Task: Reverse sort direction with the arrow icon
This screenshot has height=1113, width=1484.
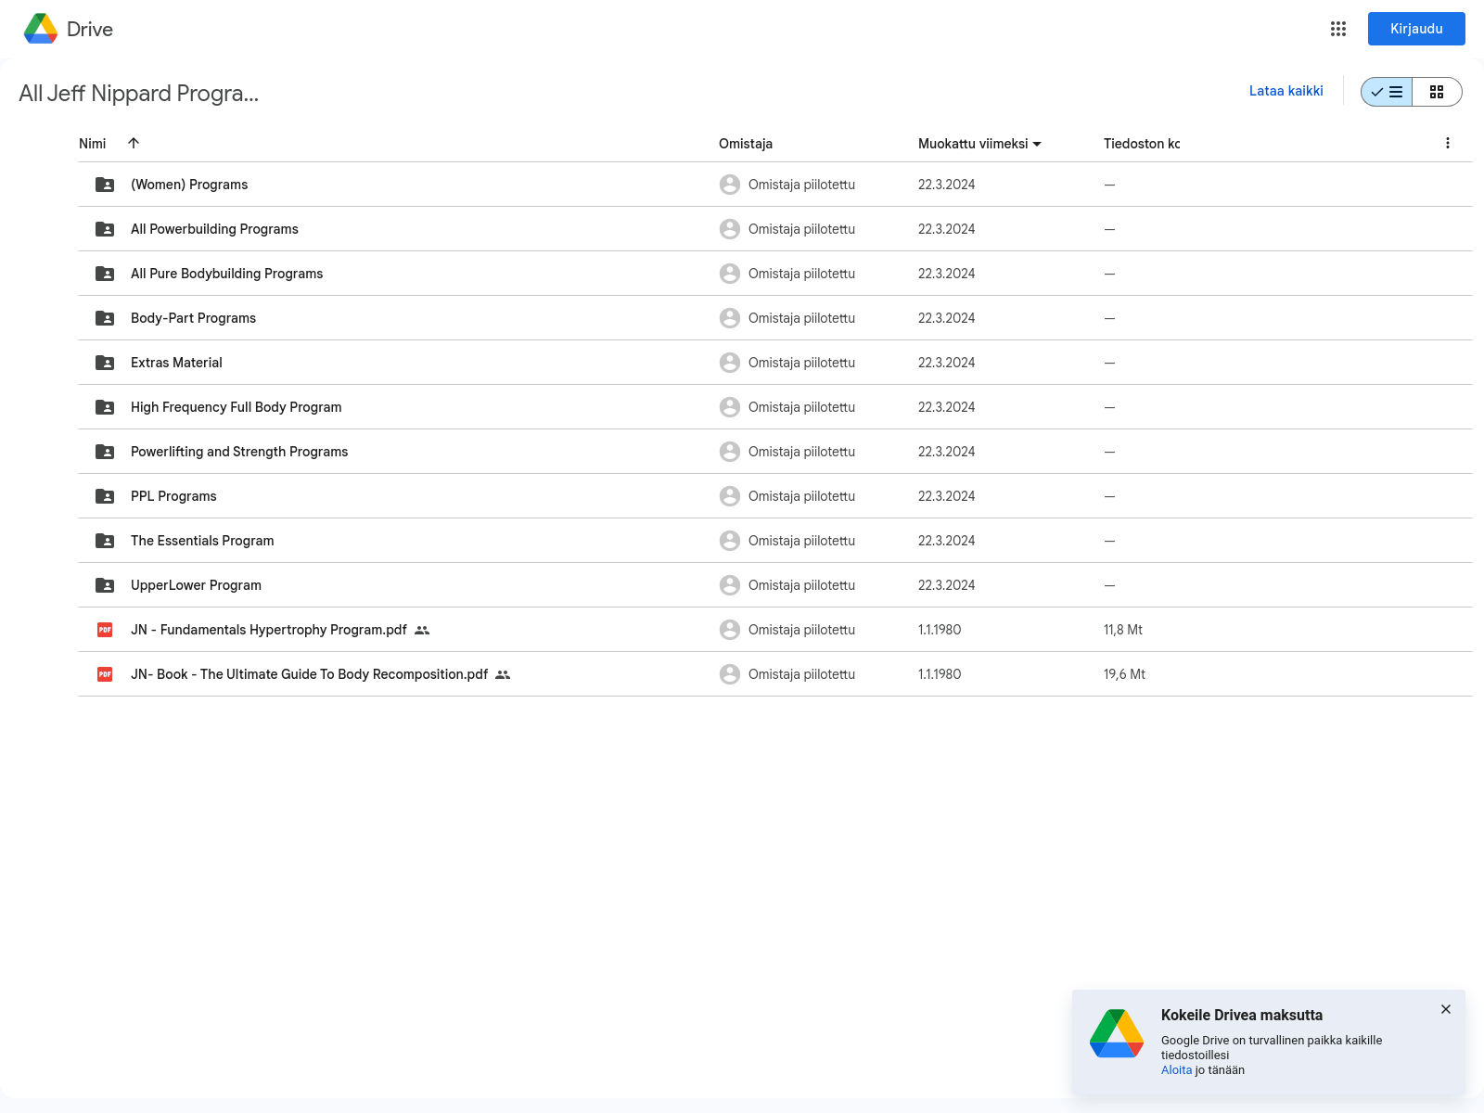Action: click(x=134, y=143)
